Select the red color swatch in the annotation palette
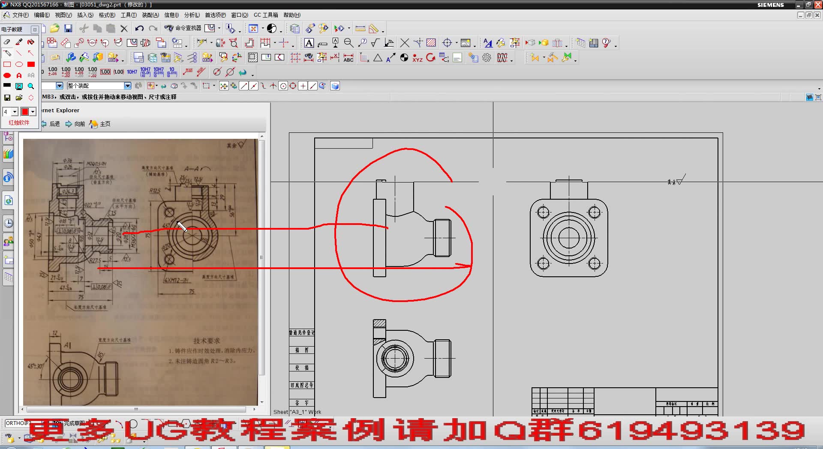The height and width of the screenshot is (449, 823). (30, 64)
